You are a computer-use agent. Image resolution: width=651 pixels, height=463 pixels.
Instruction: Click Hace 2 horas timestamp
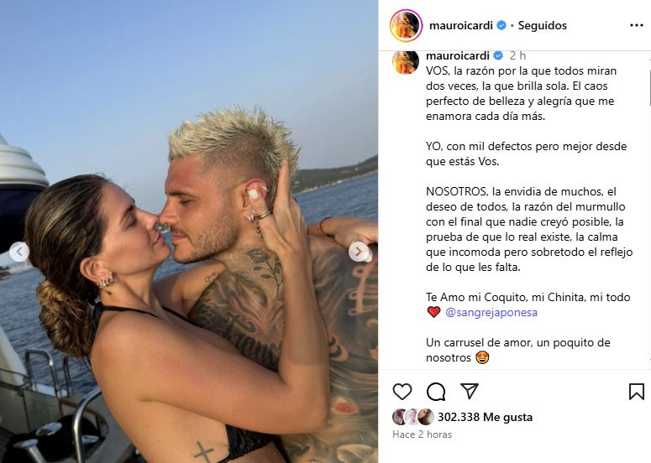pyautogui.click(x=422, y=434)
